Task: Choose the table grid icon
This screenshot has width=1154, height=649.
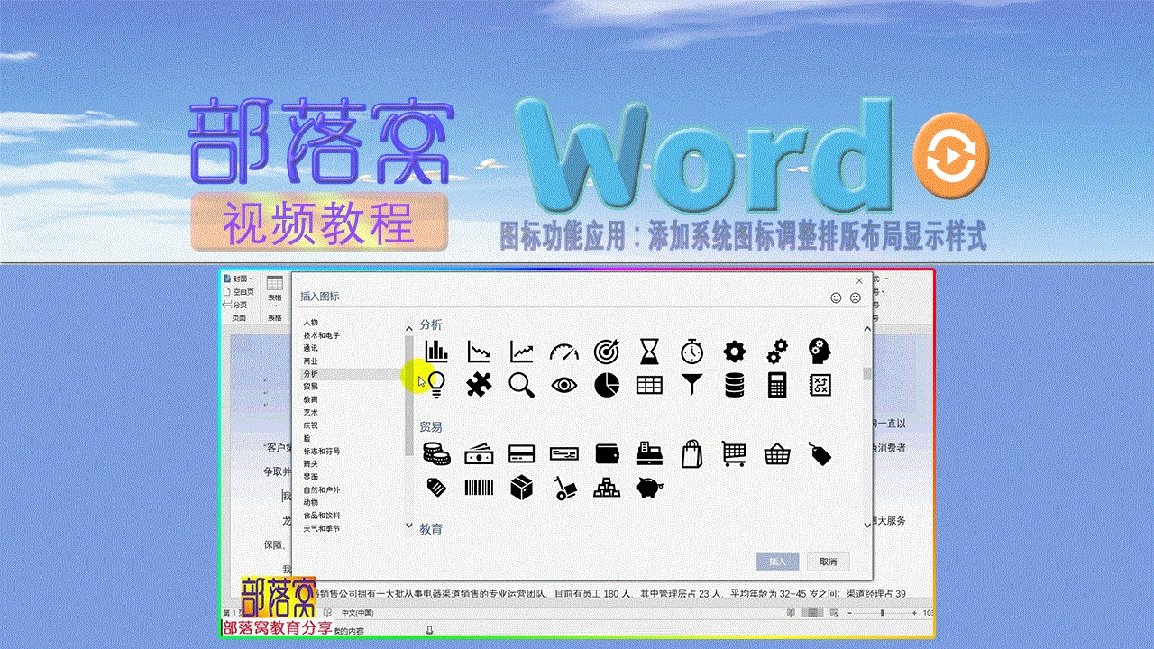Action: point(649,385)
